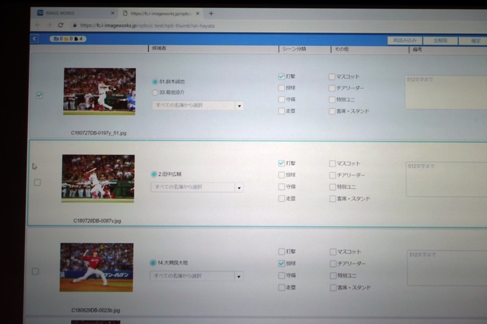Click the address bar URL
The image size is (487, 324).
147,26
